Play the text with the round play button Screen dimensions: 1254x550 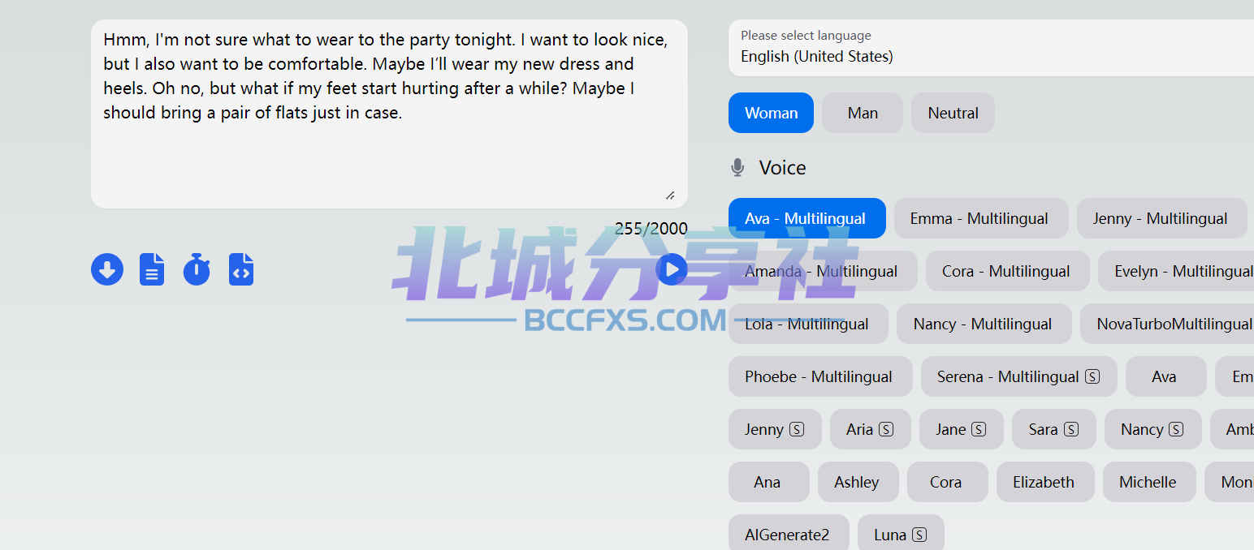point(672,269)
